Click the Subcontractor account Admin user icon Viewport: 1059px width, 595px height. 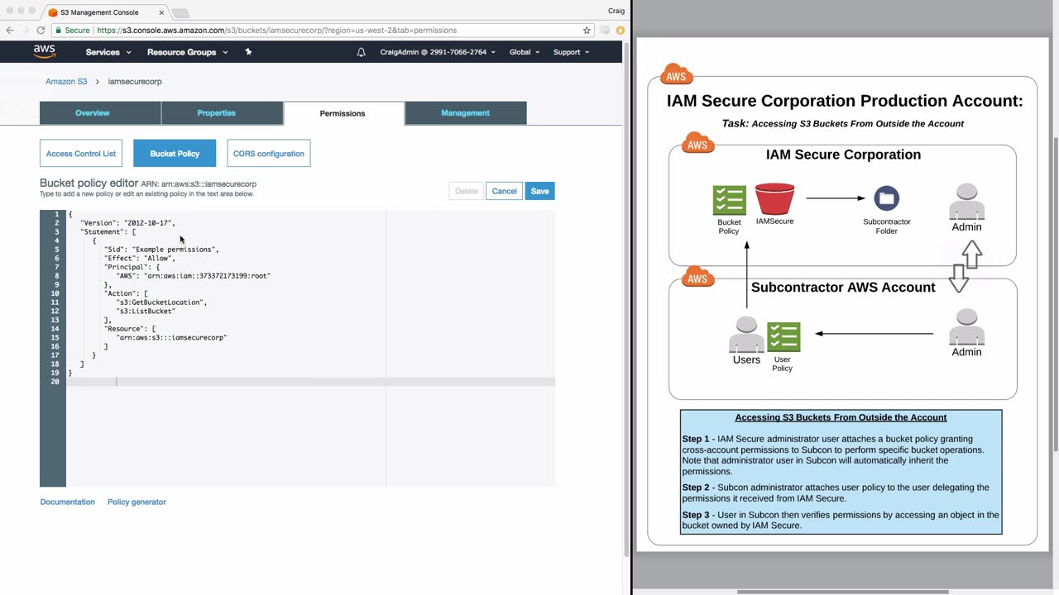point(966,326)
